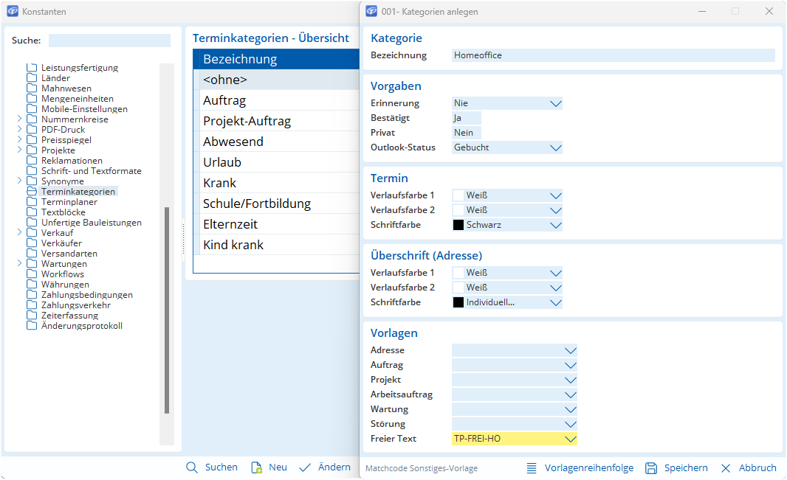Image resolution: width=787 pixels, height=480 pixels.
Task: Open the Erinnerung dropdown
Action: click(x=555, y=103)
